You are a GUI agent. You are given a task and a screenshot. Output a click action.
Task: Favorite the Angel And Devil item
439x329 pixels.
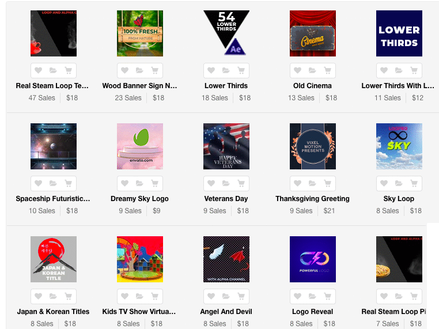[211, 296]
